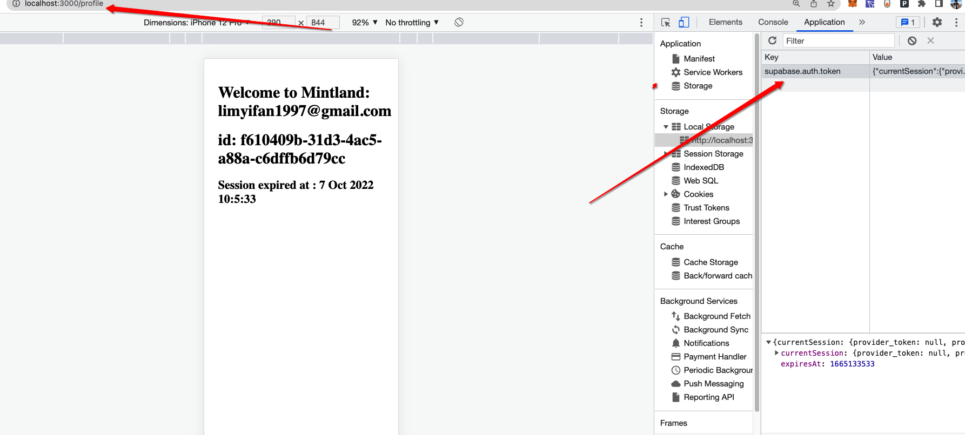Open Service Workers in the sidebar
The height and width of the screenshot is (435, 965).
(713, 72)
